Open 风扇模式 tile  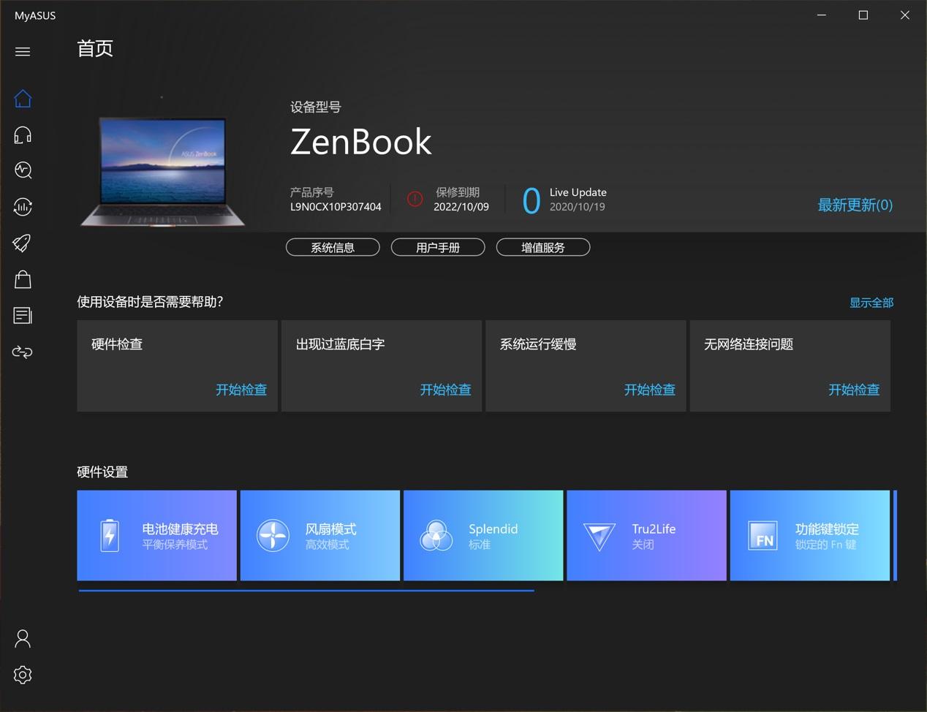pyautogui.click(x=320, y=536)
